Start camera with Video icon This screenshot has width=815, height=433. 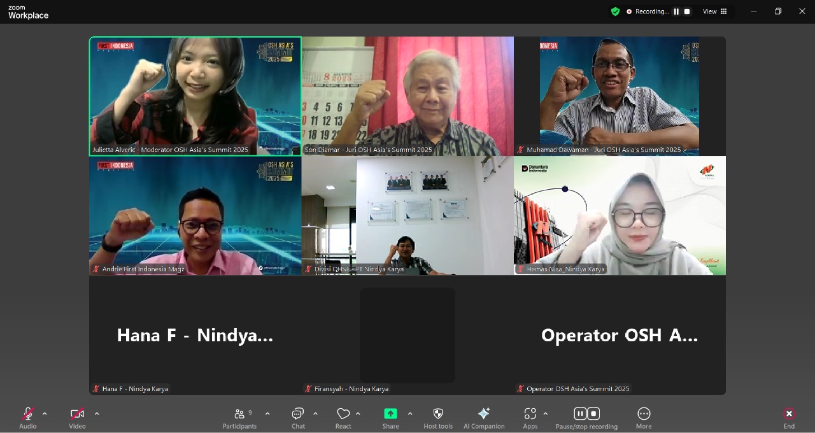(x=77, y=414)
